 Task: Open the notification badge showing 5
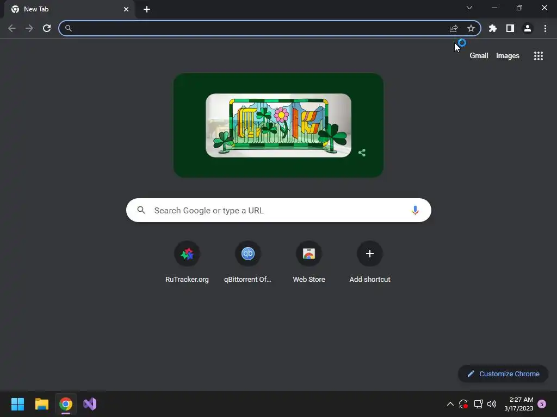coord(542,404)
